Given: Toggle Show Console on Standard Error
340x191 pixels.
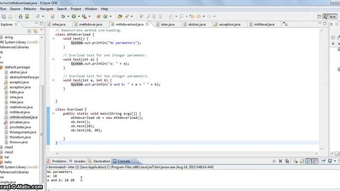Looking at the screenshot, I should [315, 161].
